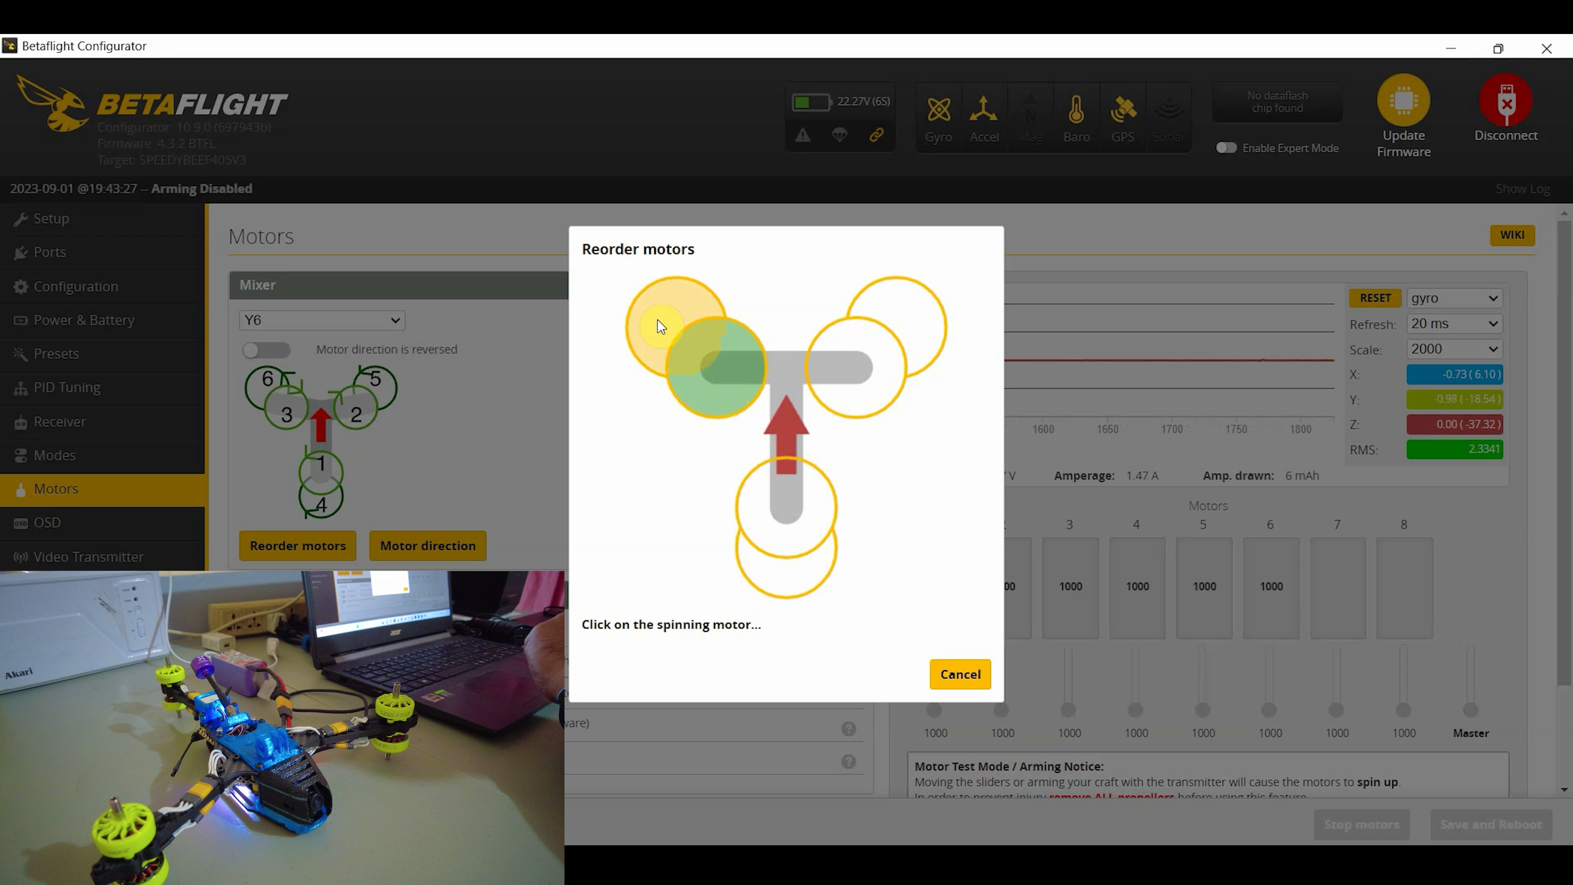Open the Power & Battery tab
Screen dimensions: 1573x885
[x=102, y=320]
